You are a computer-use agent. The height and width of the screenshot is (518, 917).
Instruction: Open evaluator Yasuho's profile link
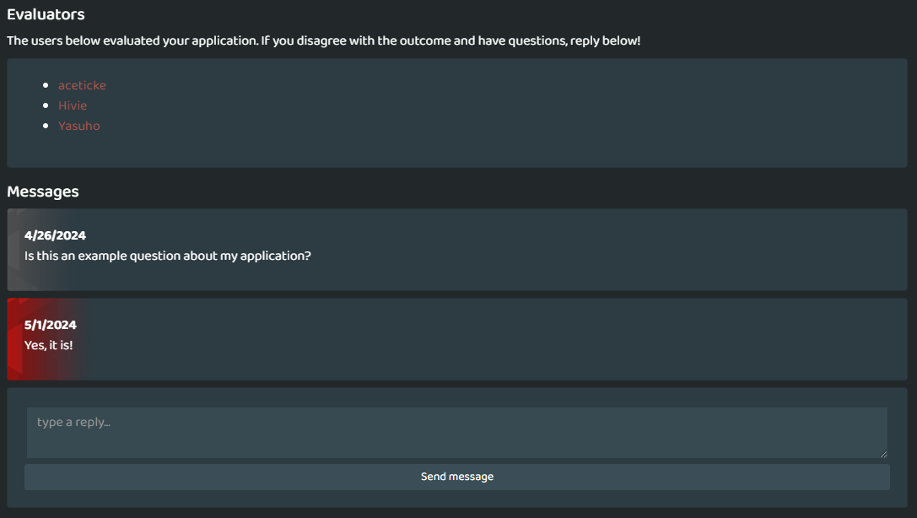click(79, 126)
